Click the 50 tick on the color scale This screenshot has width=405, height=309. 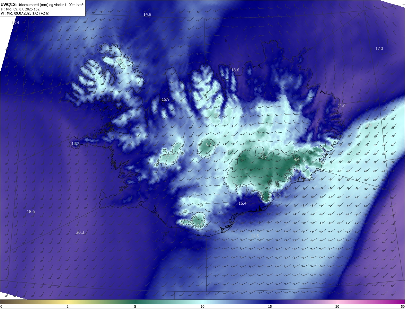coord(402,307)
